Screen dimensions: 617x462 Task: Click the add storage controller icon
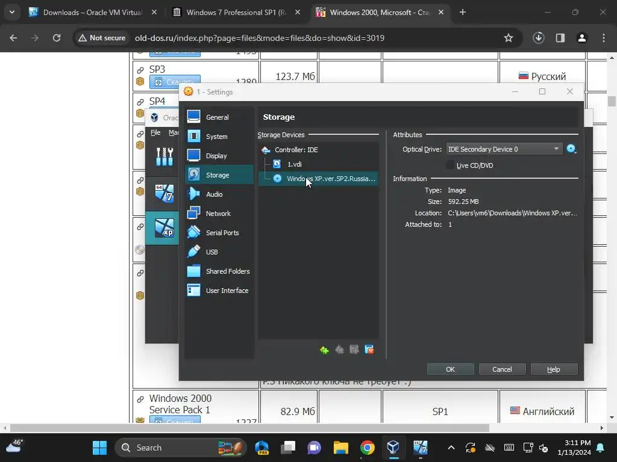point(324,350)
